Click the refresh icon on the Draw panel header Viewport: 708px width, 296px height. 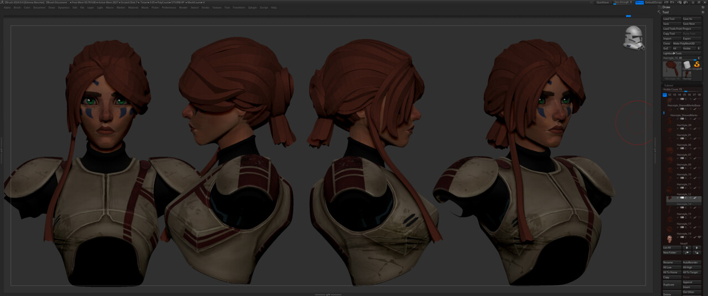pos(702,7)
